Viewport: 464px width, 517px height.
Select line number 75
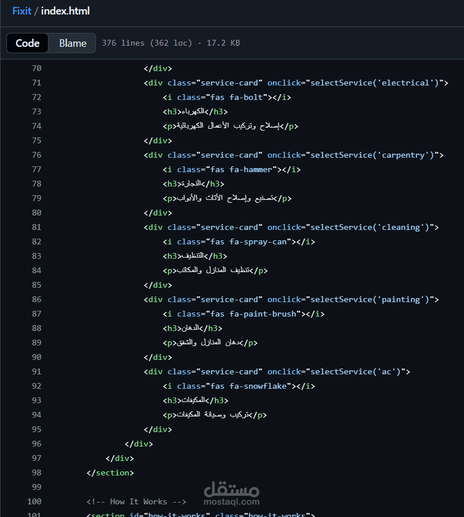pos(36,140)
